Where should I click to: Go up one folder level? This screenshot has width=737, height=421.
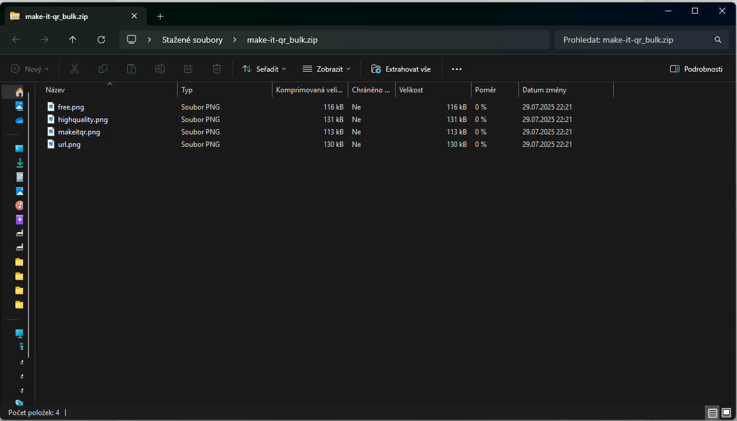[x=73, y=40]
